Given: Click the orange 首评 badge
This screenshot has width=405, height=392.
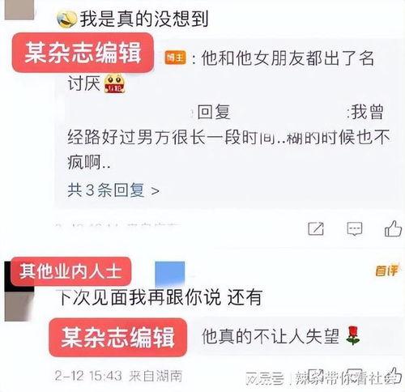Looking at the screenshot, I should coord(386,271).
